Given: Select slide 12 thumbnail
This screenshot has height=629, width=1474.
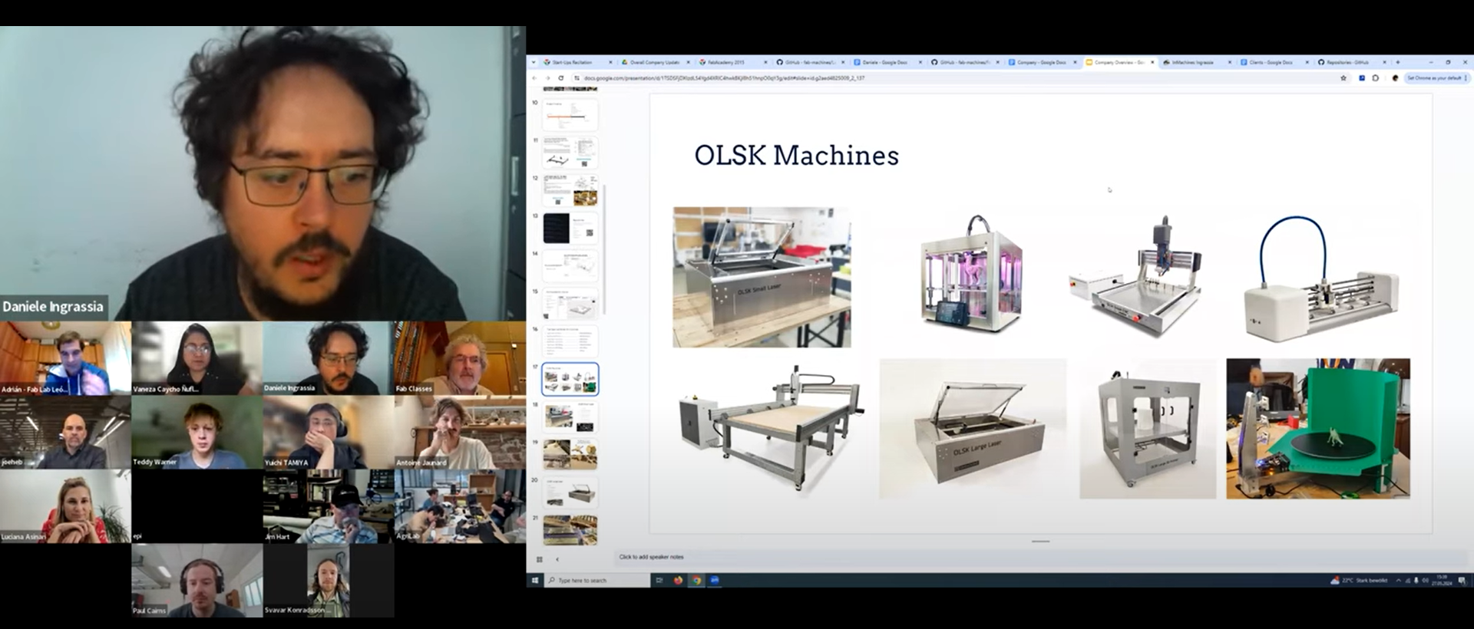Looking at the screenshot, I should click(x=570, y=191).
